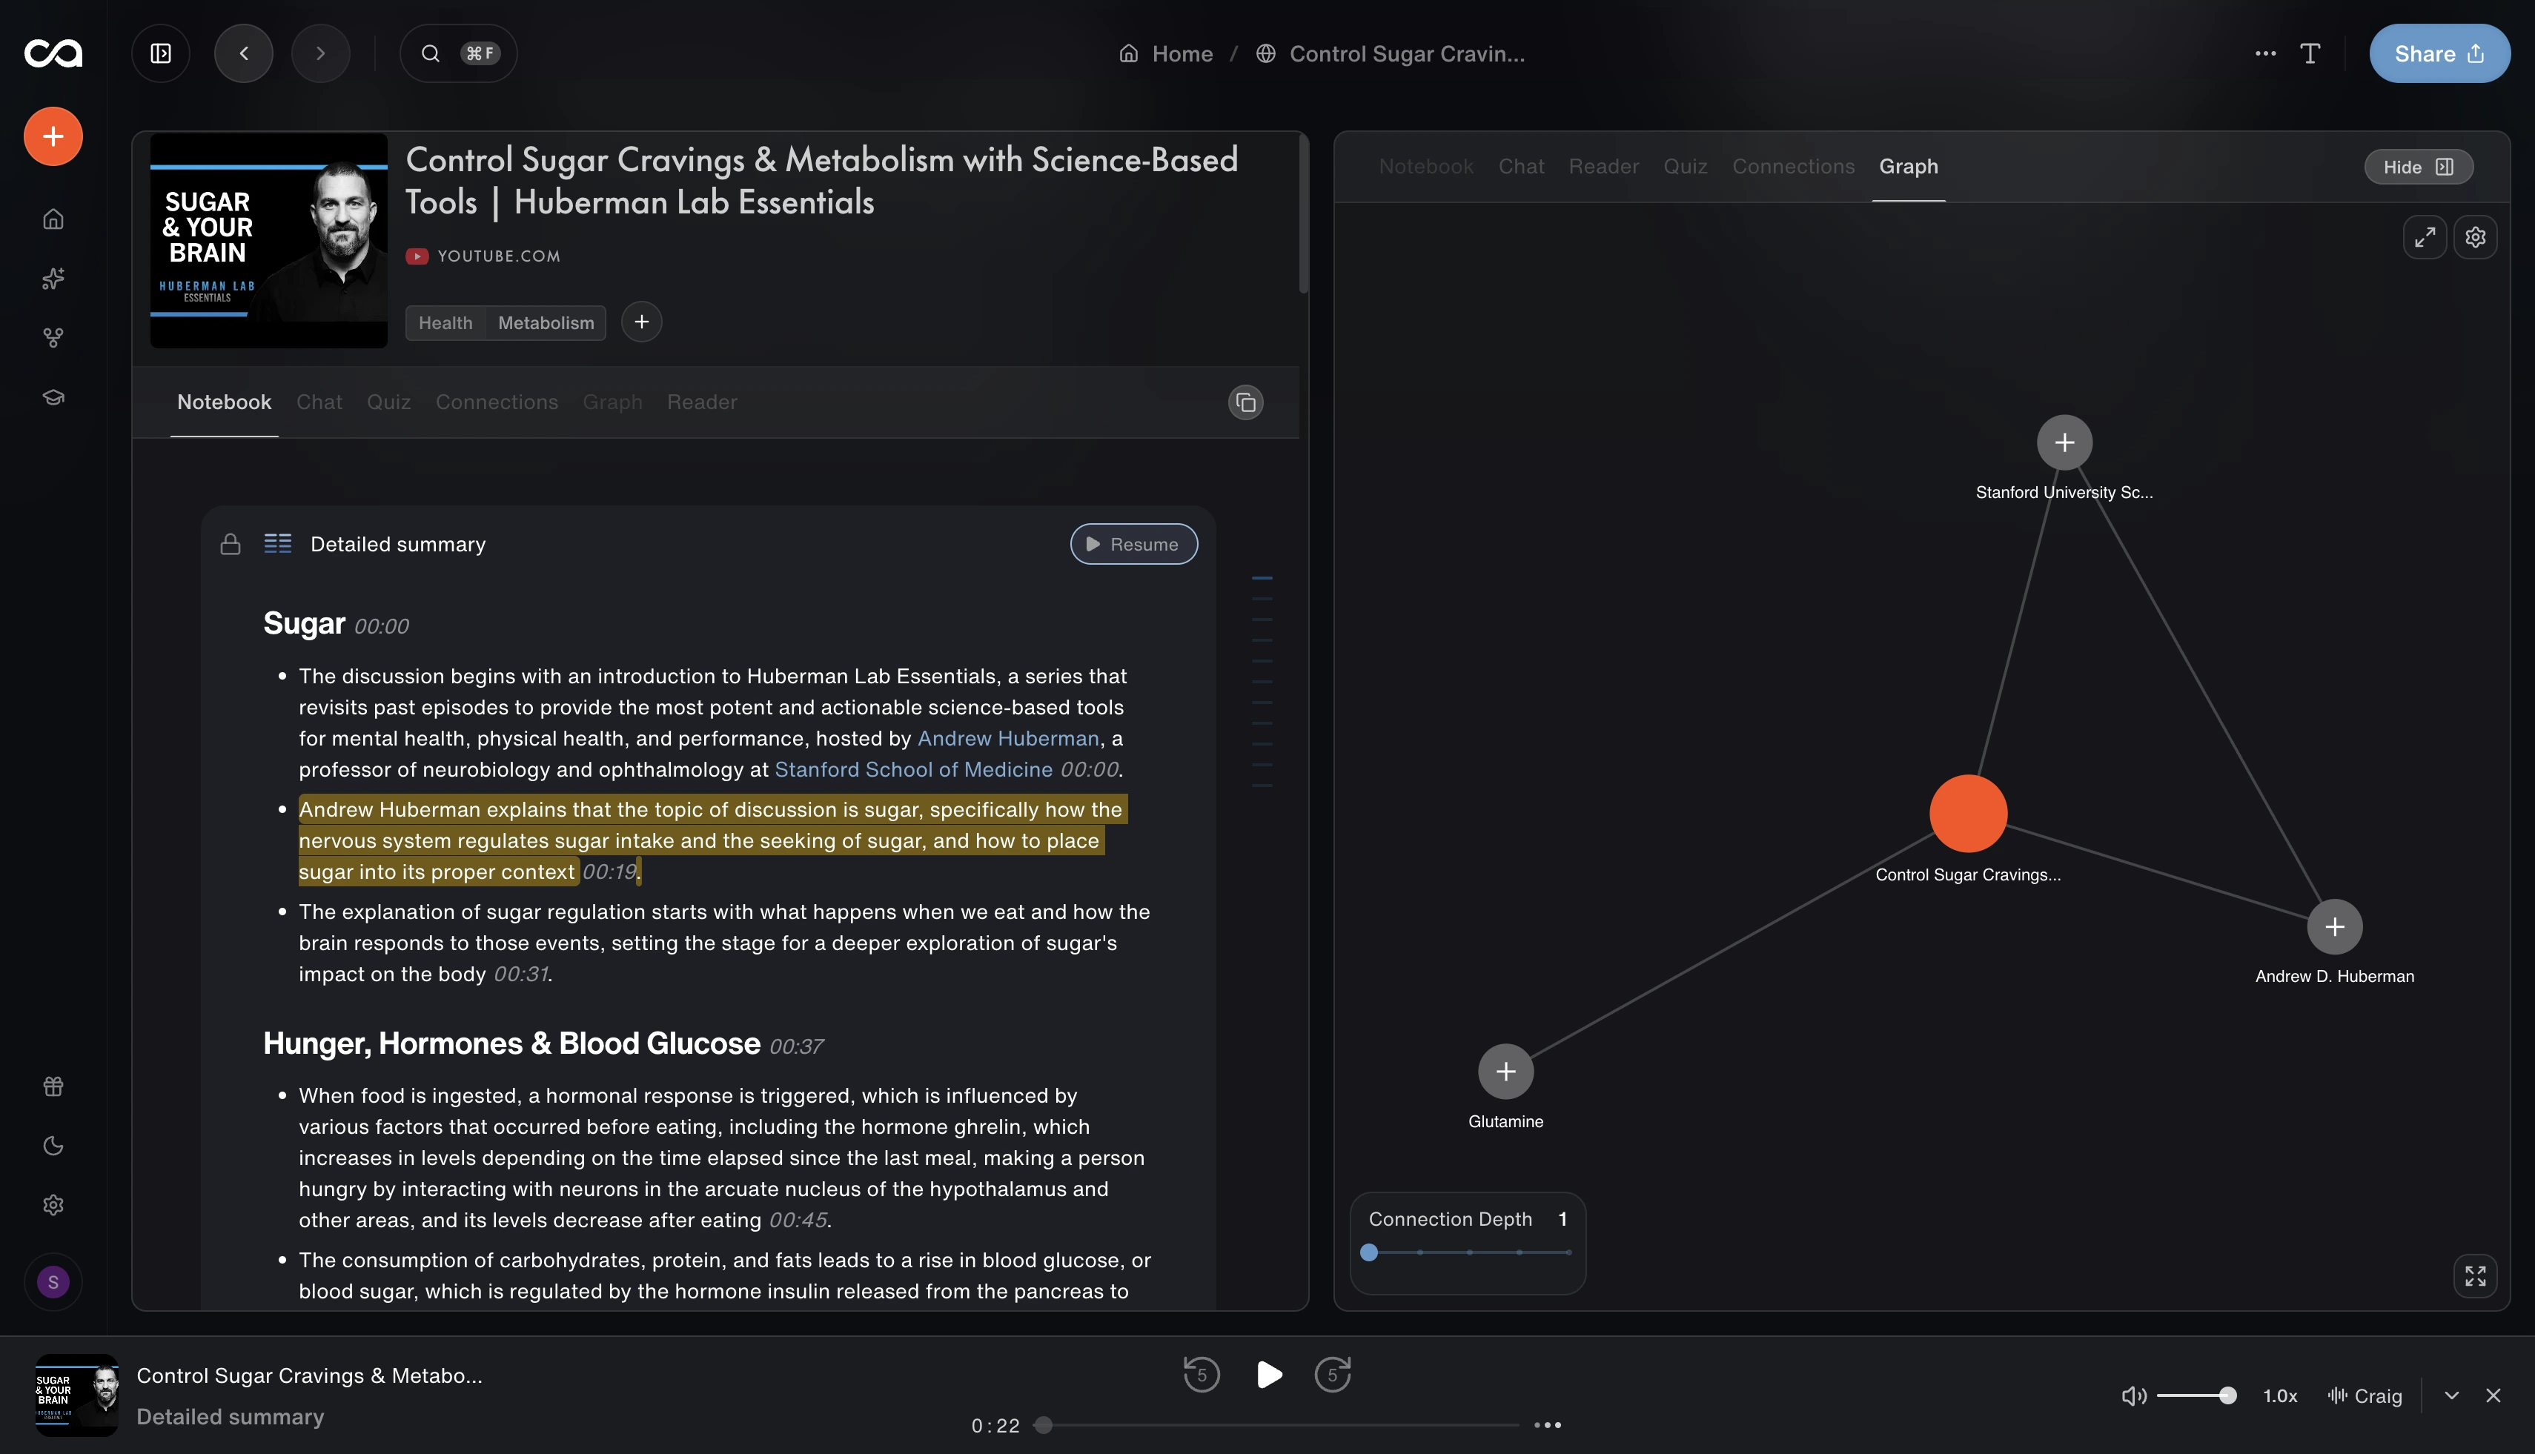
Task: Change 1.0x playback speed
Action: (2280, 1395)
